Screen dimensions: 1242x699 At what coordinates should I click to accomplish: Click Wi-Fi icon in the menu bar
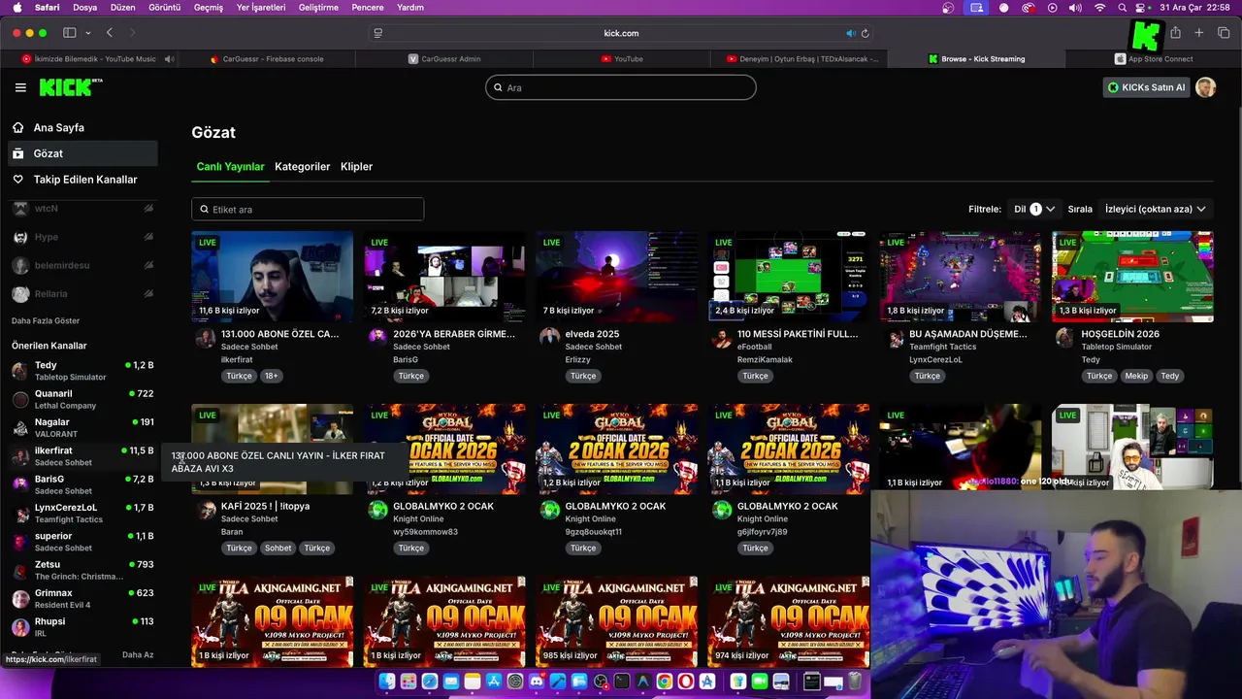[1099, 8]
